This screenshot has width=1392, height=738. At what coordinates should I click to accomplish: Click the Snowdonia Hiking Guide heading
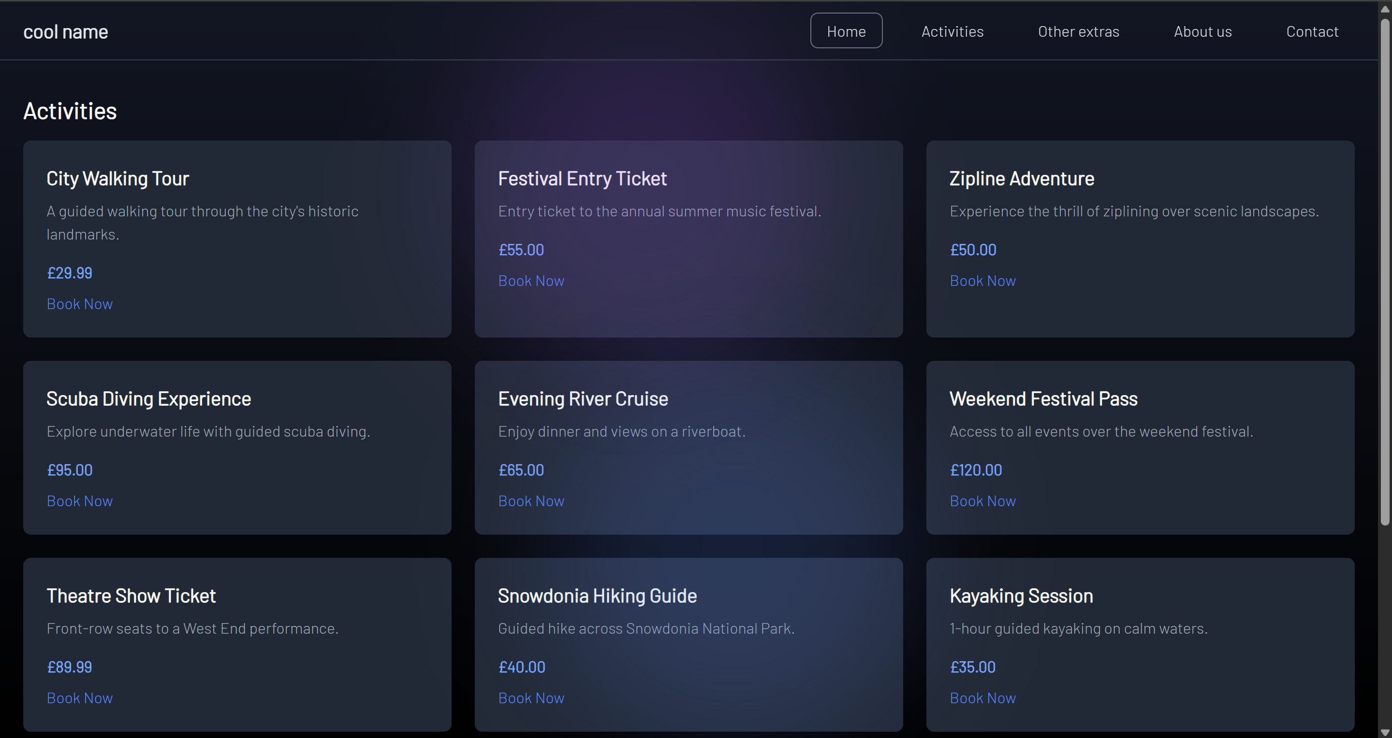[x=597, y=596]
